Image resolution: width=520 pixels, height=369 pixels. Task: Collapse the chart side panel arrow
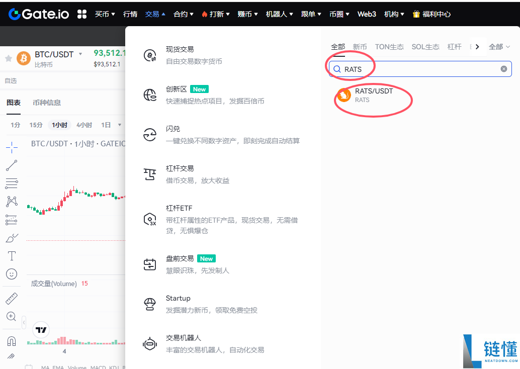(x=24, y=322)
